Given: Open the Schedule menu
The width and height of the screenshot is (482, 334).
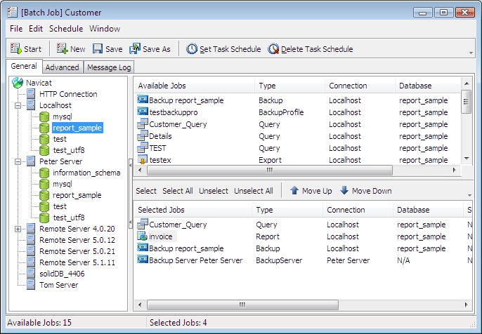Looking at the screenshot, I should [66, 29].
